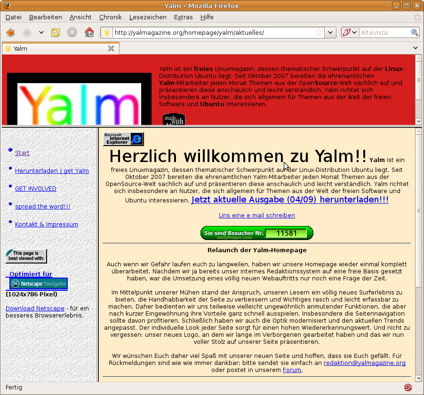424x395 pixels.
Task: Minimize the Firefox window
Action: pyautogui.click(x=396, y=6)
